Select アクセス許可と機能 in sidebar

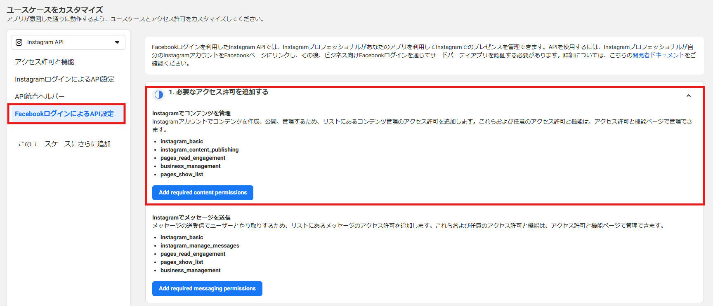point(45,62)
